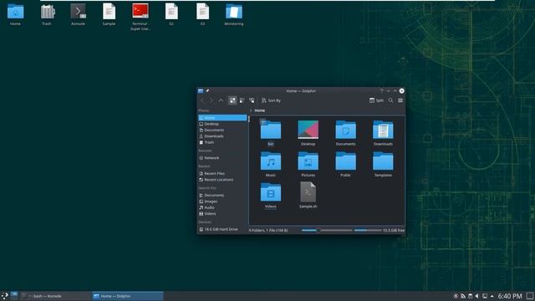This screenshot has width=535, height=301.
Task: Open Trash in the Places panel
Action: pyautogui.click(x=222, y=142)
